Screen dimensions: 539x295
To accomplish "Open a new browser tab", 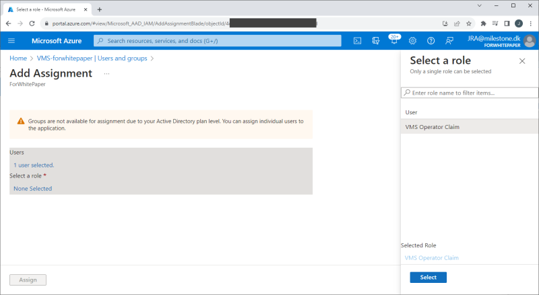I will tap(100, 9).
